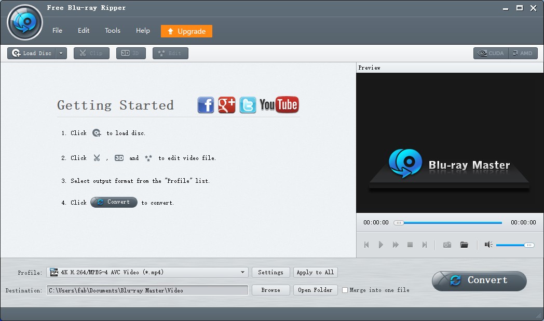Click the Facebook icon
The height and width of the screenshot is (321, 544).
206,105
